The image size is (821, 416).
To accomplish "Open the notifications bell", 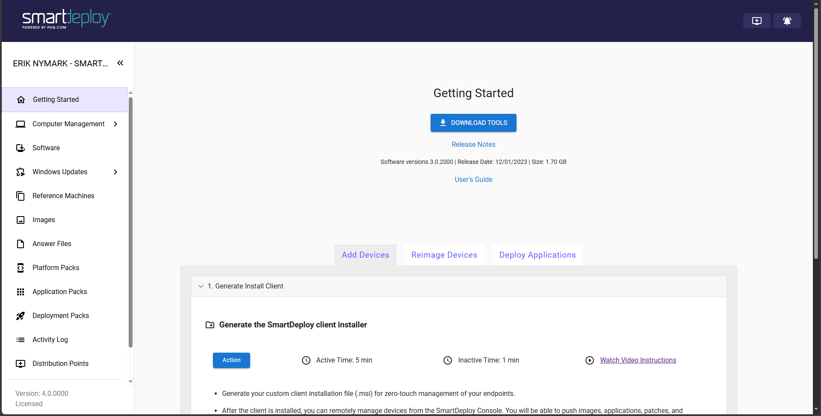I will [x=787, y=21].
